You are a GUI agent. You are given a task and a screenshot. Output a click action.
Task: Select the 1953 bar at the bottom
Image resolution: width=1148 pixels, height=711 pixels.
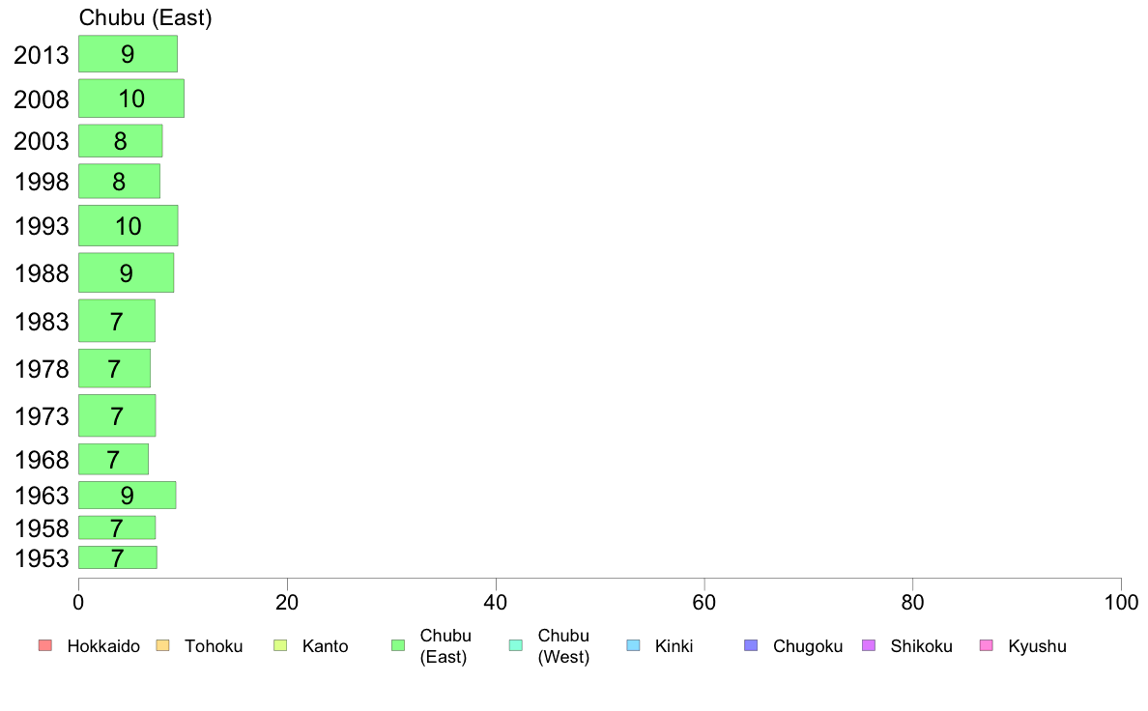click(118, 557)
